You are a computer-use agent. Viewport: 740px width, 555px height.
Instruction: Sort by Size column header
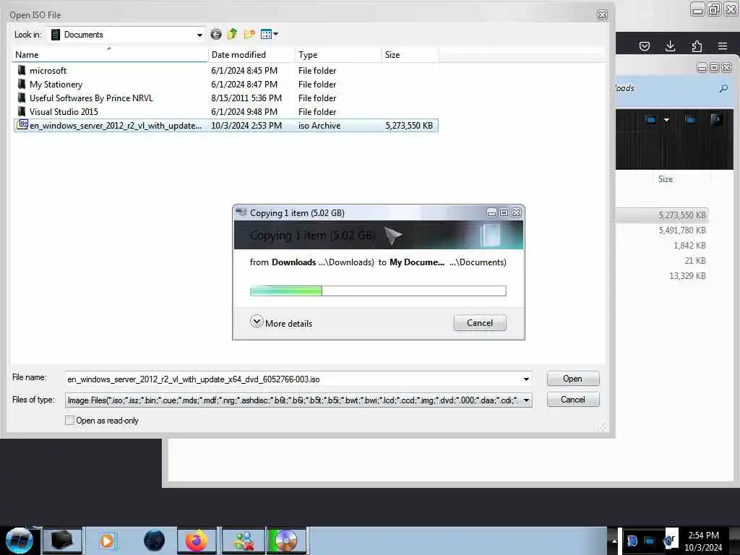[x=410, y=55]
